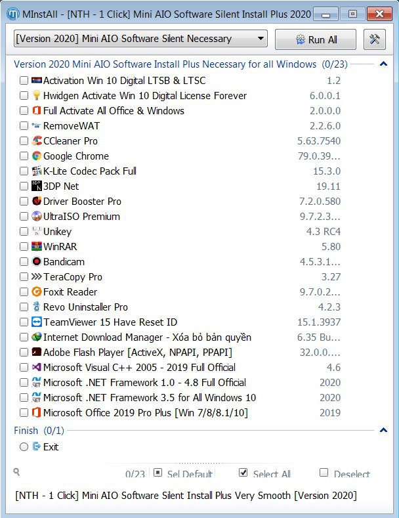Click the 0/23 counter at bottom

pyautogui.click(x=135, y=474)
